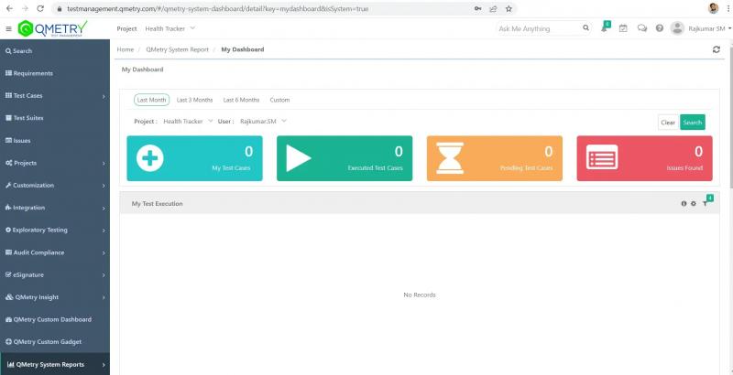Screen dimensions: 733x375
Task: Open the Issues Found card
Action: point(645,158)
